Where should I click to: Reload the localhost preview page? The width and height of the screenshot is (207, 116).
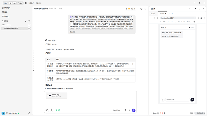click(x=157, y=18)
